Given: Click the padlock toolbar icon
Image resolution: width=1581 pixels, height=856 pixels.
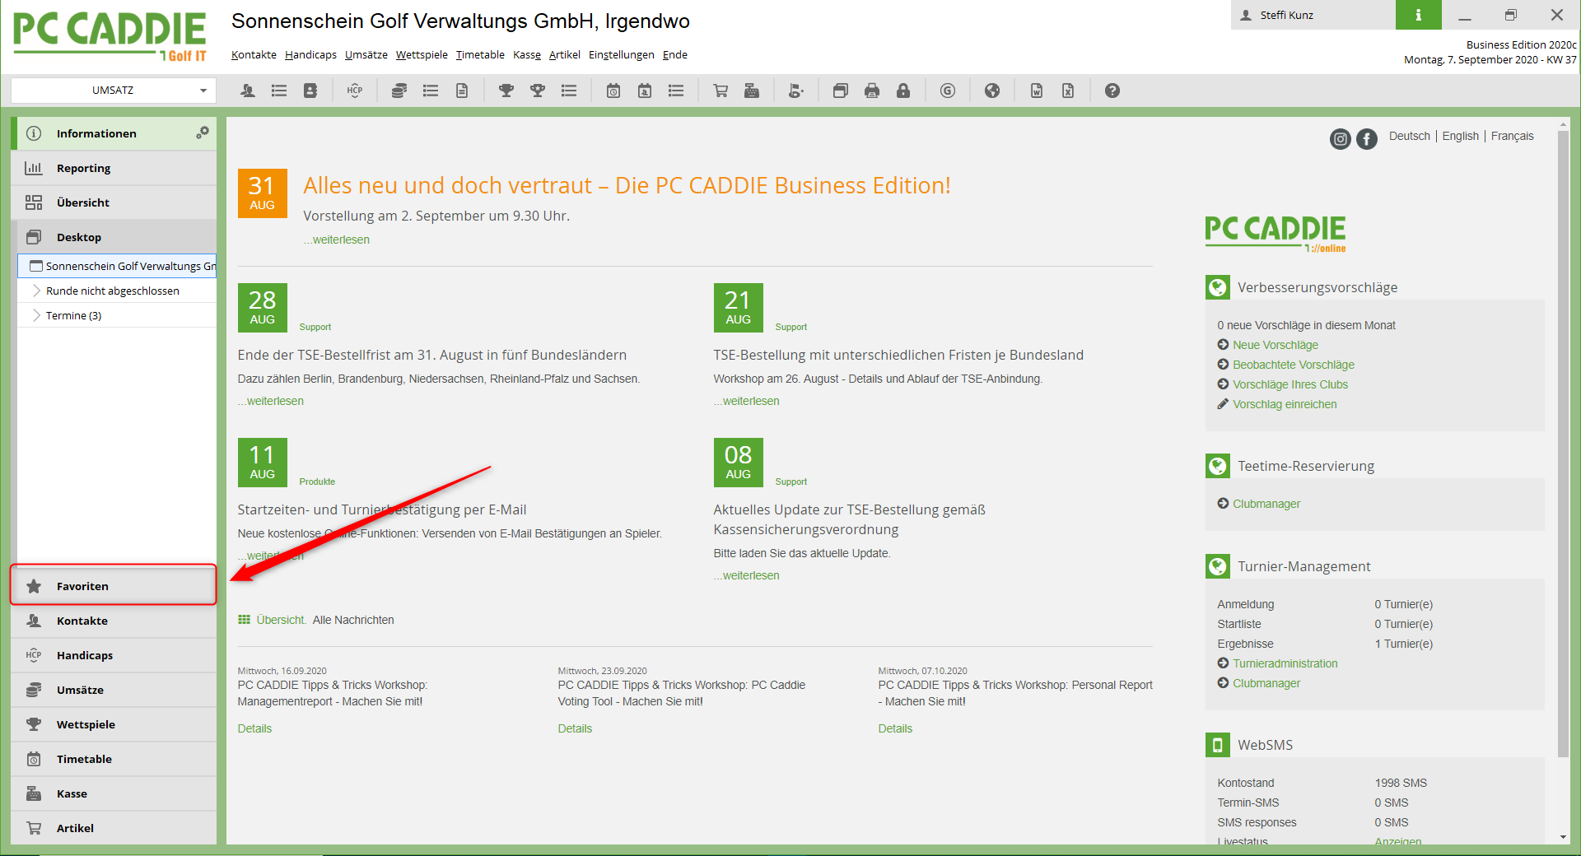Looking at the screenshot, I should click(x=903, y=91).
